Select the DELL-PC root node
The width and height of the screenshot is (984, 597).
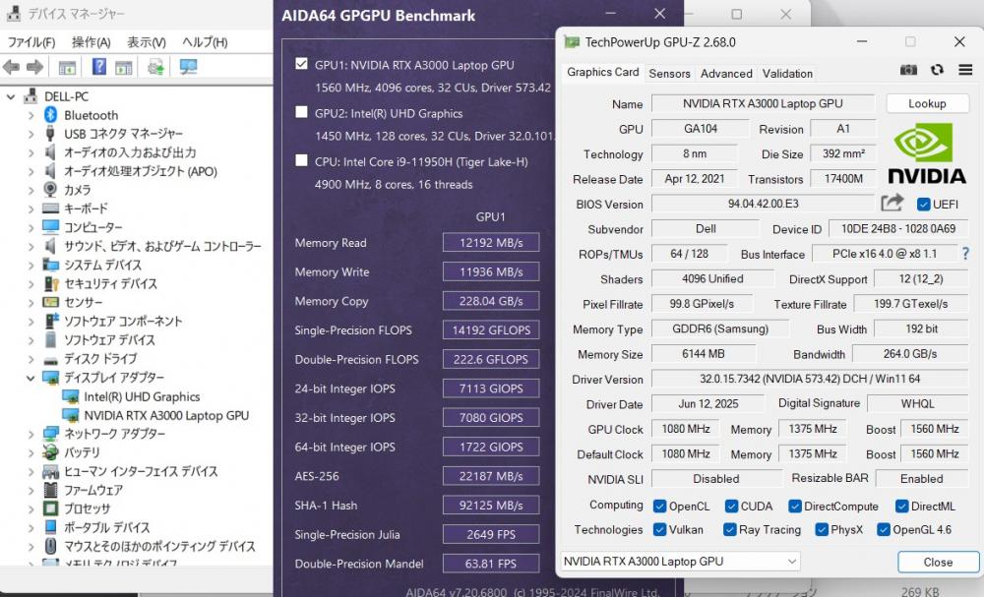[x=66, y=96]
